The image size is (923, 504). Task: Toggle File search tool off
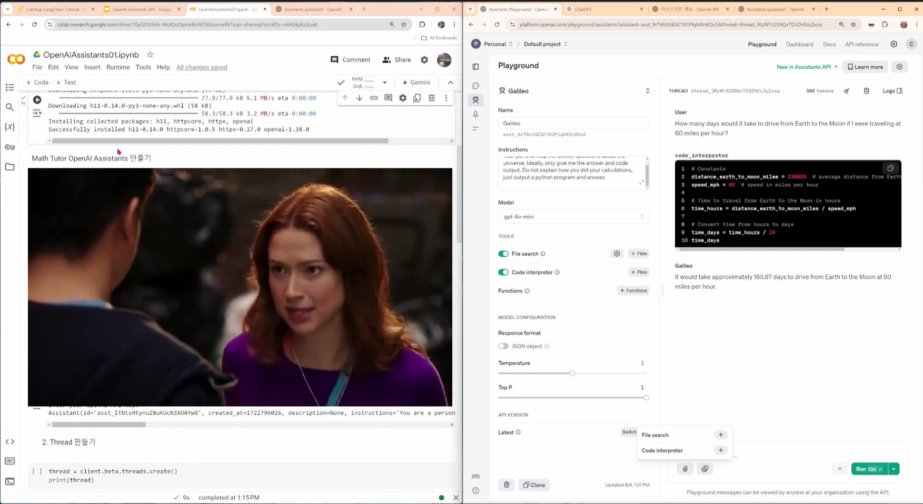(x=503, y=254)
